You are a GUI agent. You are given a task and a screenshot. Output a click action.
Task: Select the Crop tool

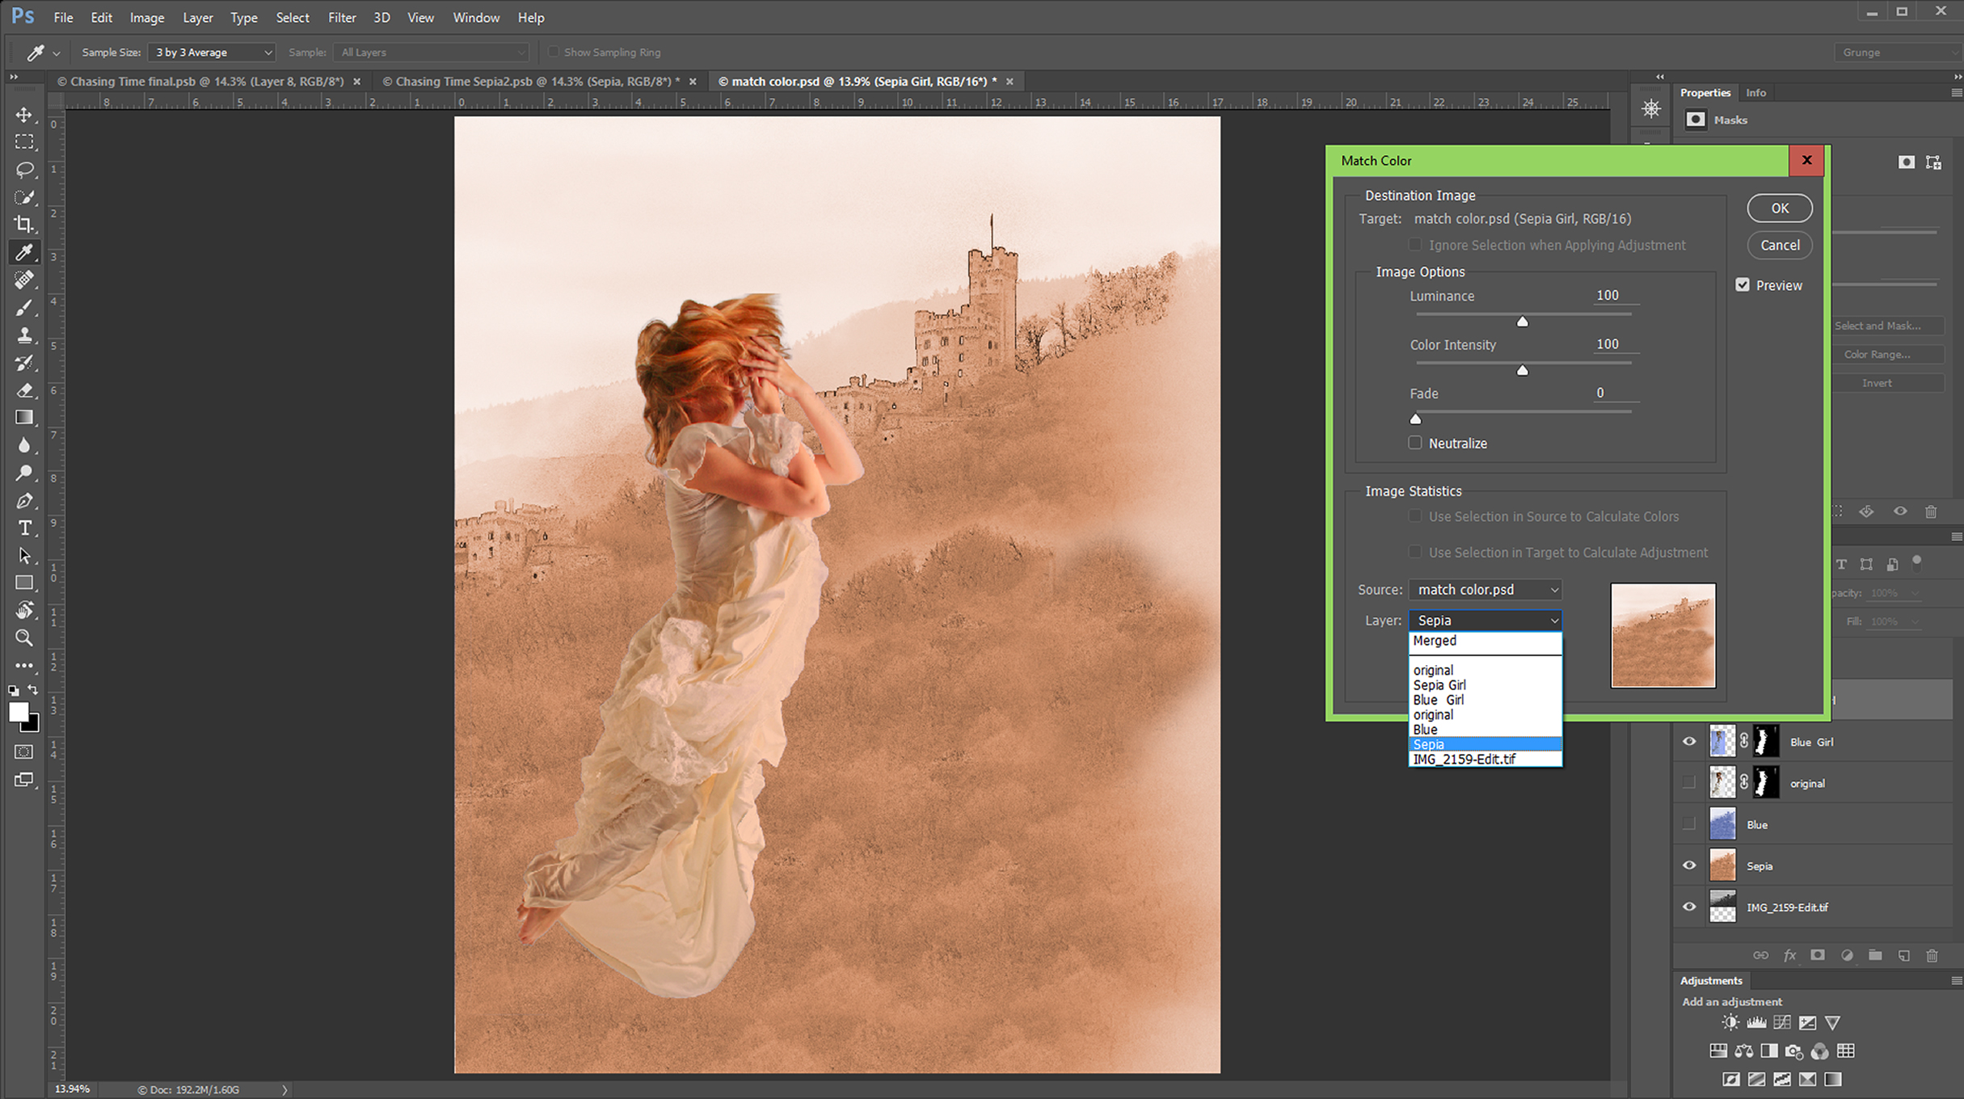(x=24, y=225)
